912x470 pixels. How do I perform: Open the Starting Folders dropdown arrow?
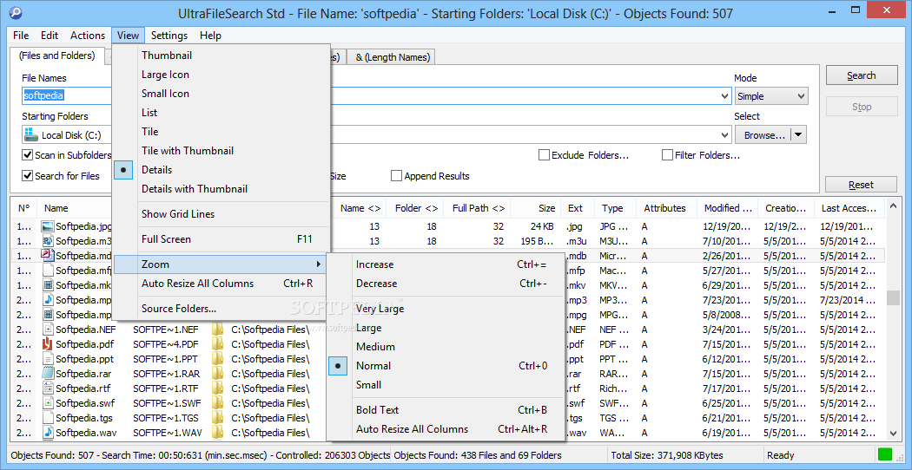[724, 135]
